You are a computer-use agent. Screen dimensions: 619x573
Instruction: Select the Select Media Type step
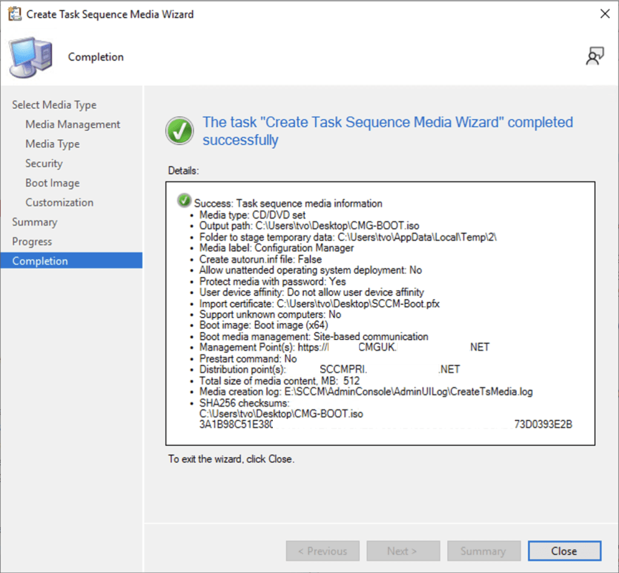(x=54, y=105)
